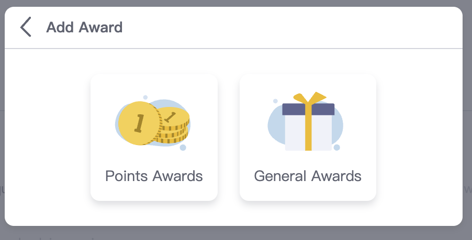Click the yellow ribbon bow on the gift
The height and width of the screenshot is (240, 472).
point(309,98)
